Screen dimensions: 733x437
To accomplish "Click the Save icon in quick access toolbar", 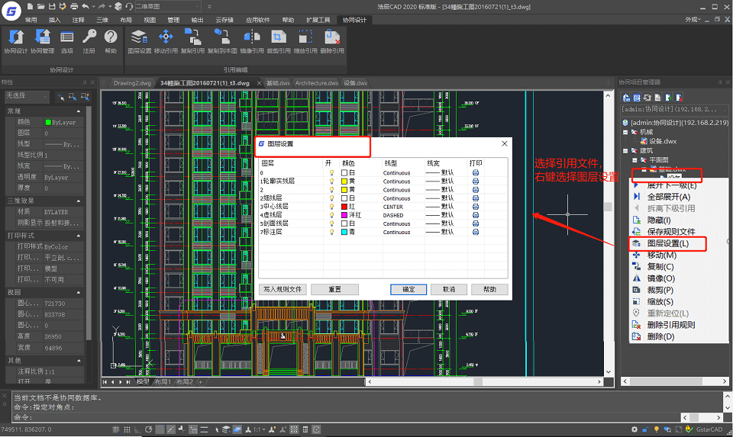I will (51, 7).
